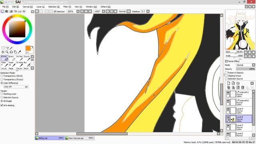Transfer layer down
256x144 pixels.
[x=228, y=88]
